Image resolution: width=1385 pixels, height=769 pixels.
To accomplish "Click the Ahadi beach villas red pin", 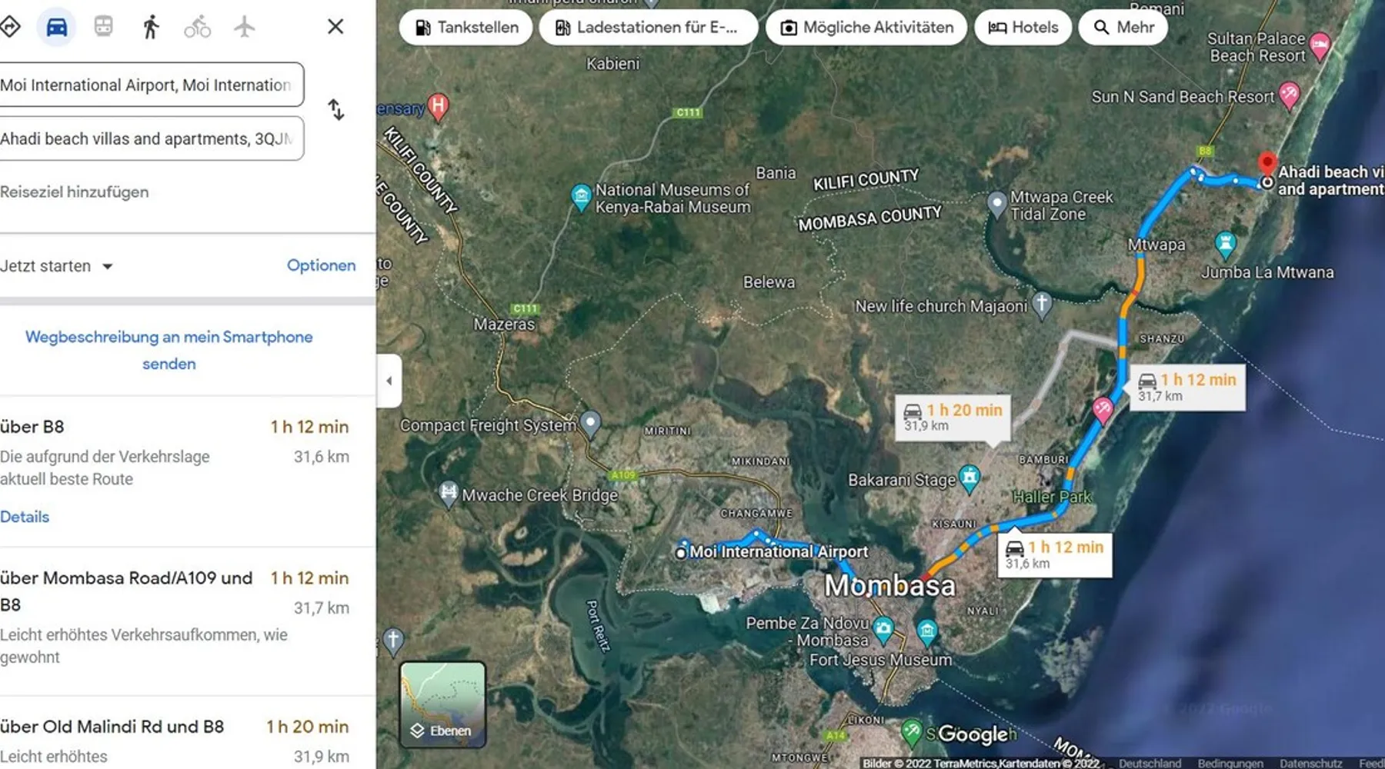I will click(1267, 164).
